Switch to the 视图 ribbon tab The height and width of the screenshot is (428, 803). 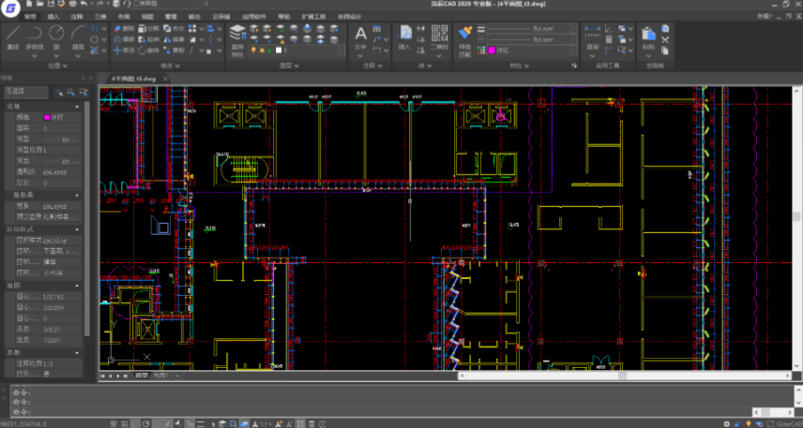[x=147, y=17]
